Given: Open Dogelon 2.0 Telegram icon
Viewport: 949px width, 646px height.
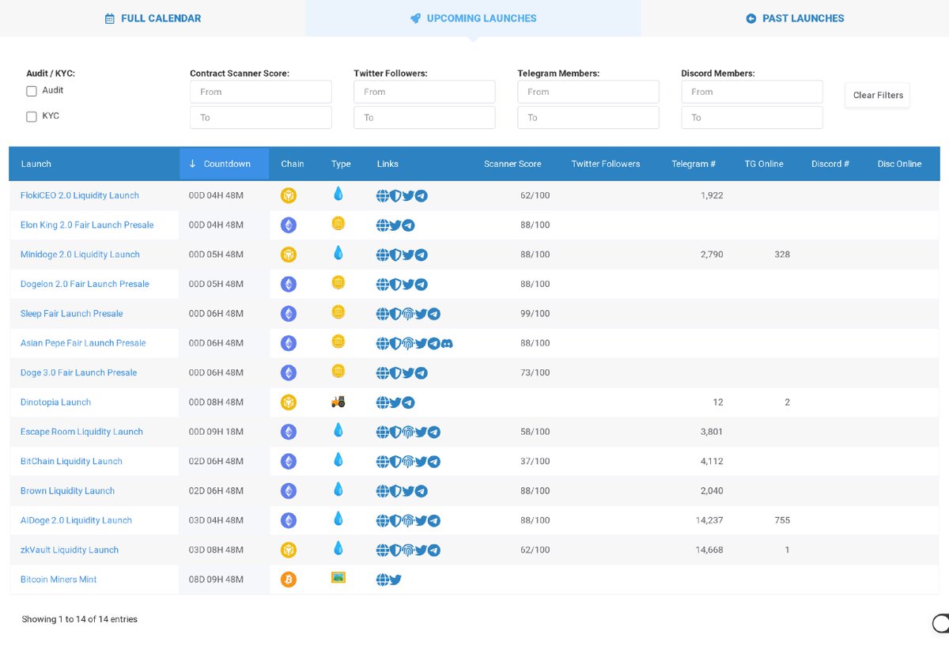Looking at the screenshot, I should point(422,284).
